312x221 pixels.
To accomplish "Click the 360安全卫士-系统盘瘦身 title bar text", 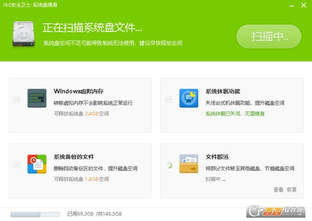I will tap(30, 5).
